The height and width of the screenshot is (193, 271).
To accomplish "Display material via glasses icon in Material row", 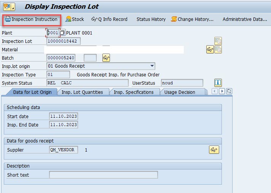I will (x=210, y=49).
